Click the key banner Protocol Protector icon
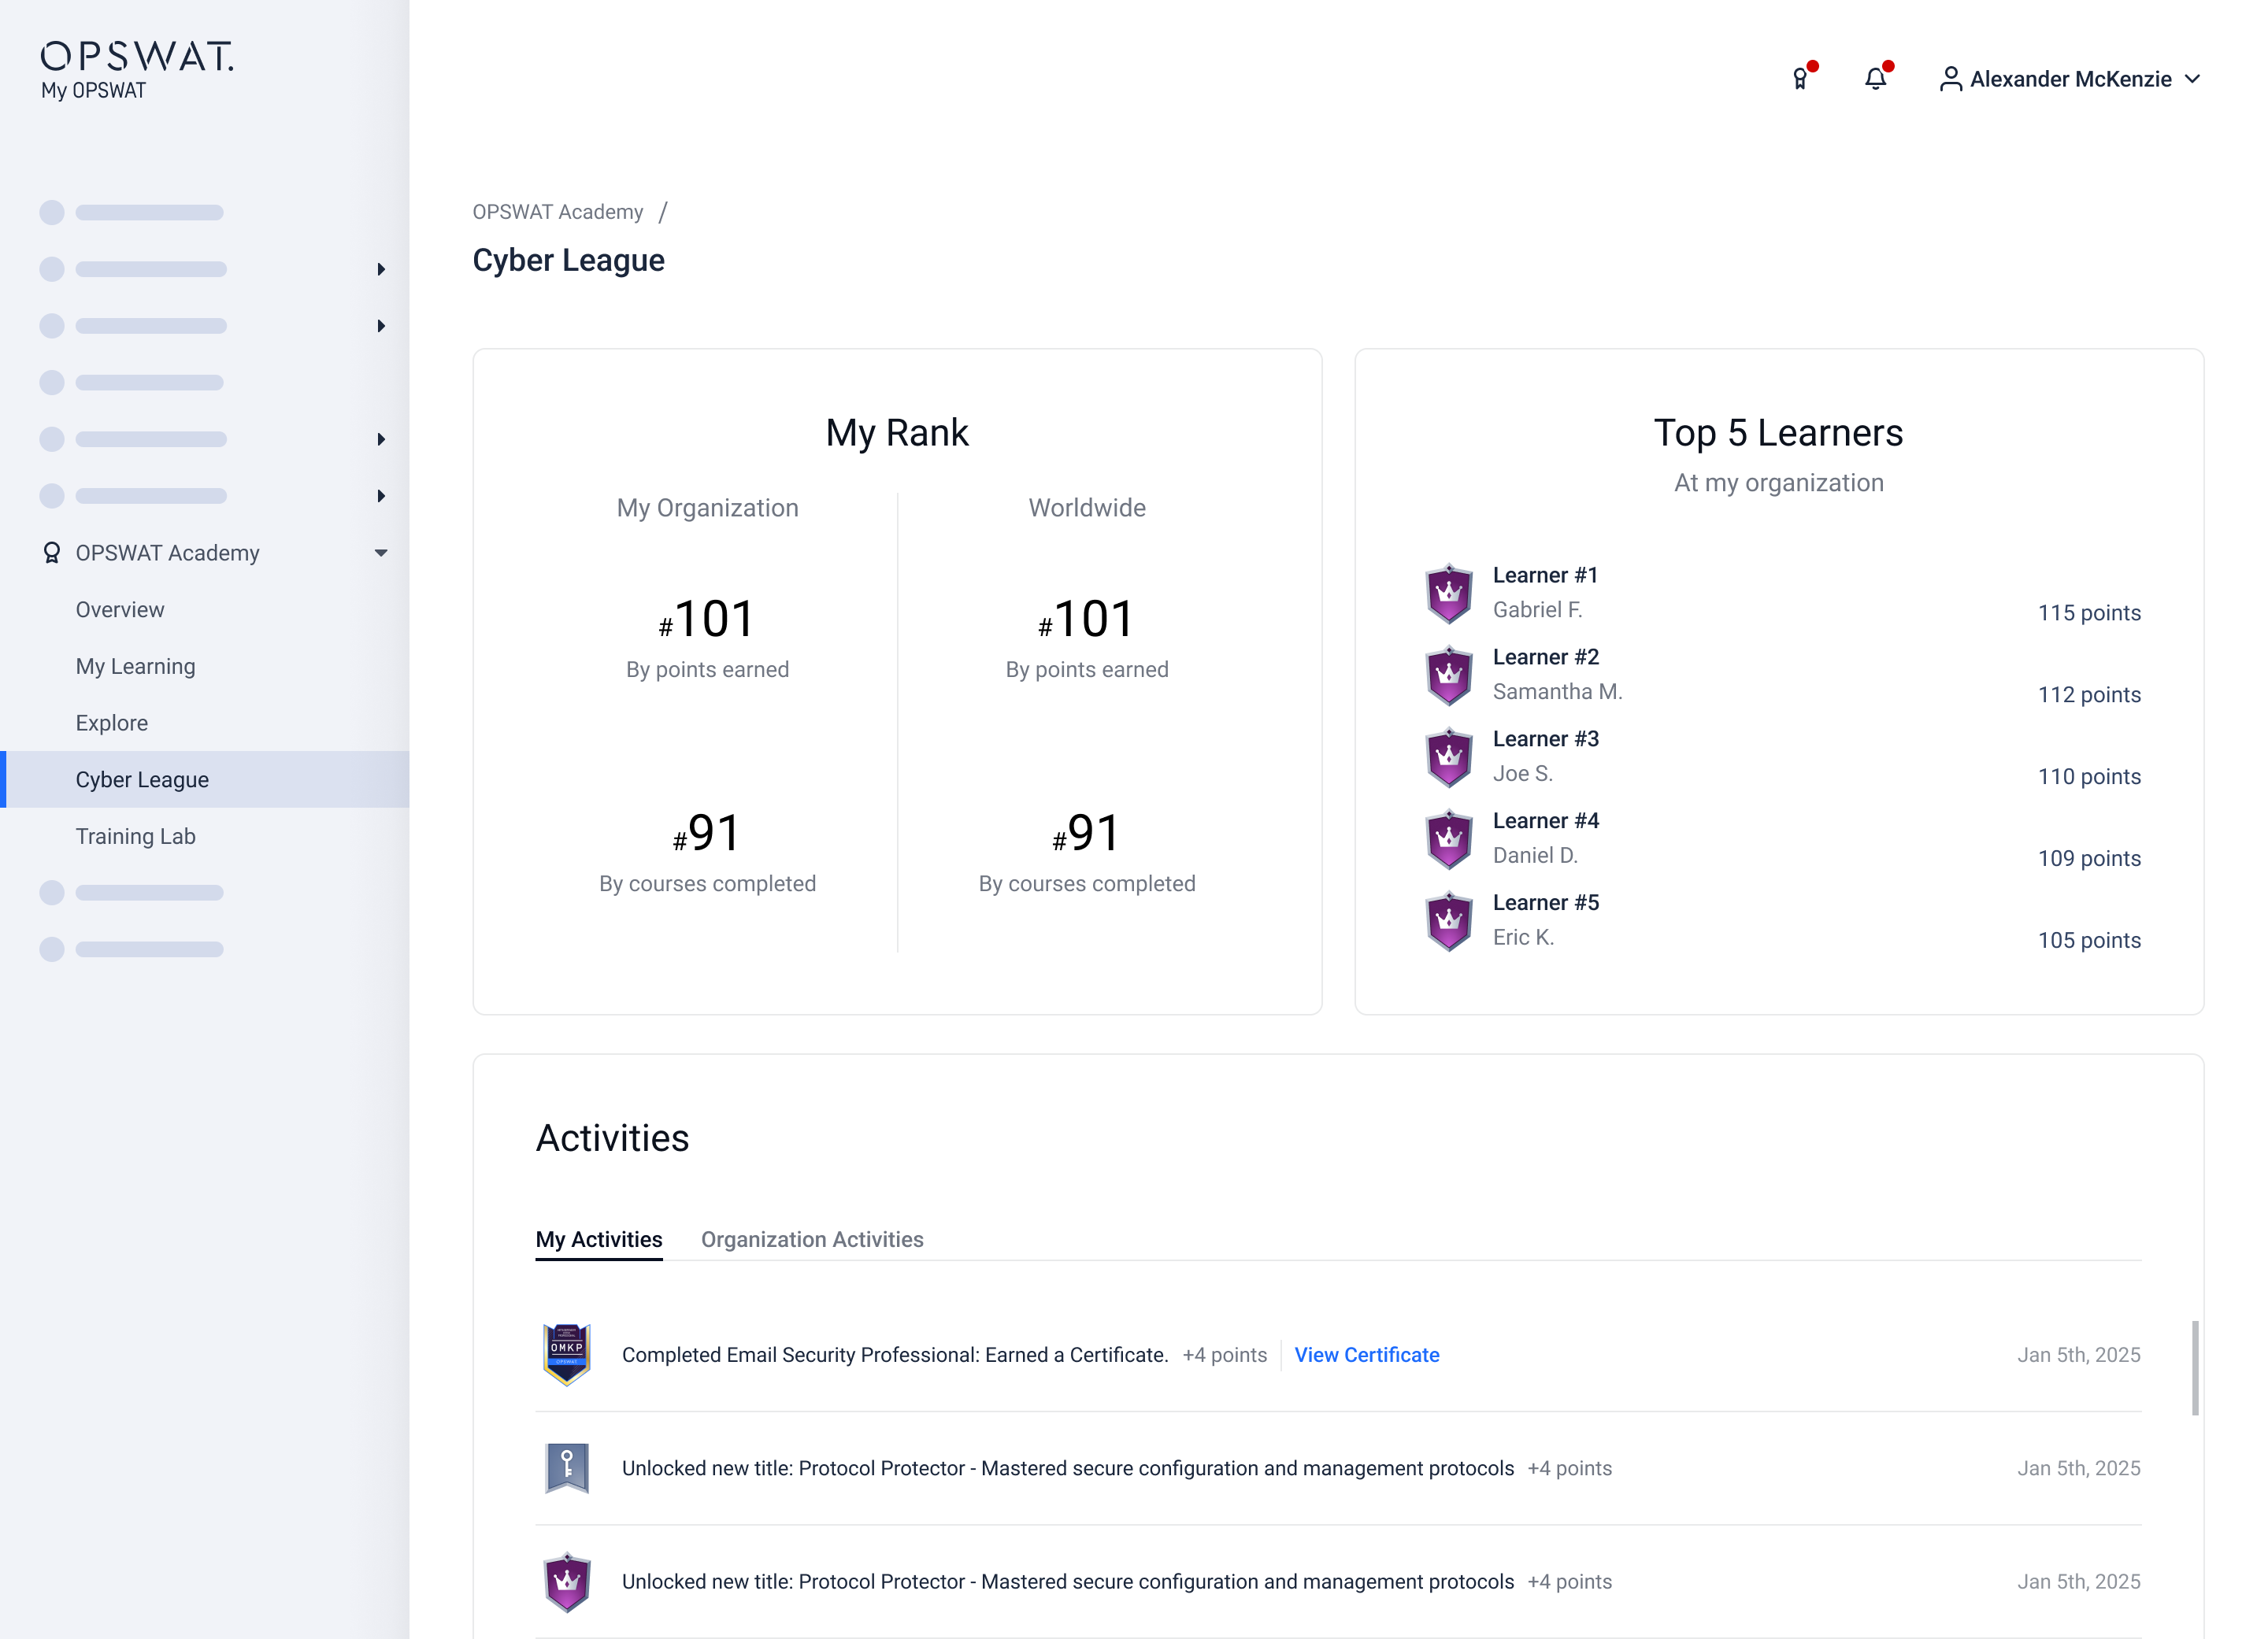This screenshot has width=2268, height=1639. pyautogui.click(x=567, y=1468)
